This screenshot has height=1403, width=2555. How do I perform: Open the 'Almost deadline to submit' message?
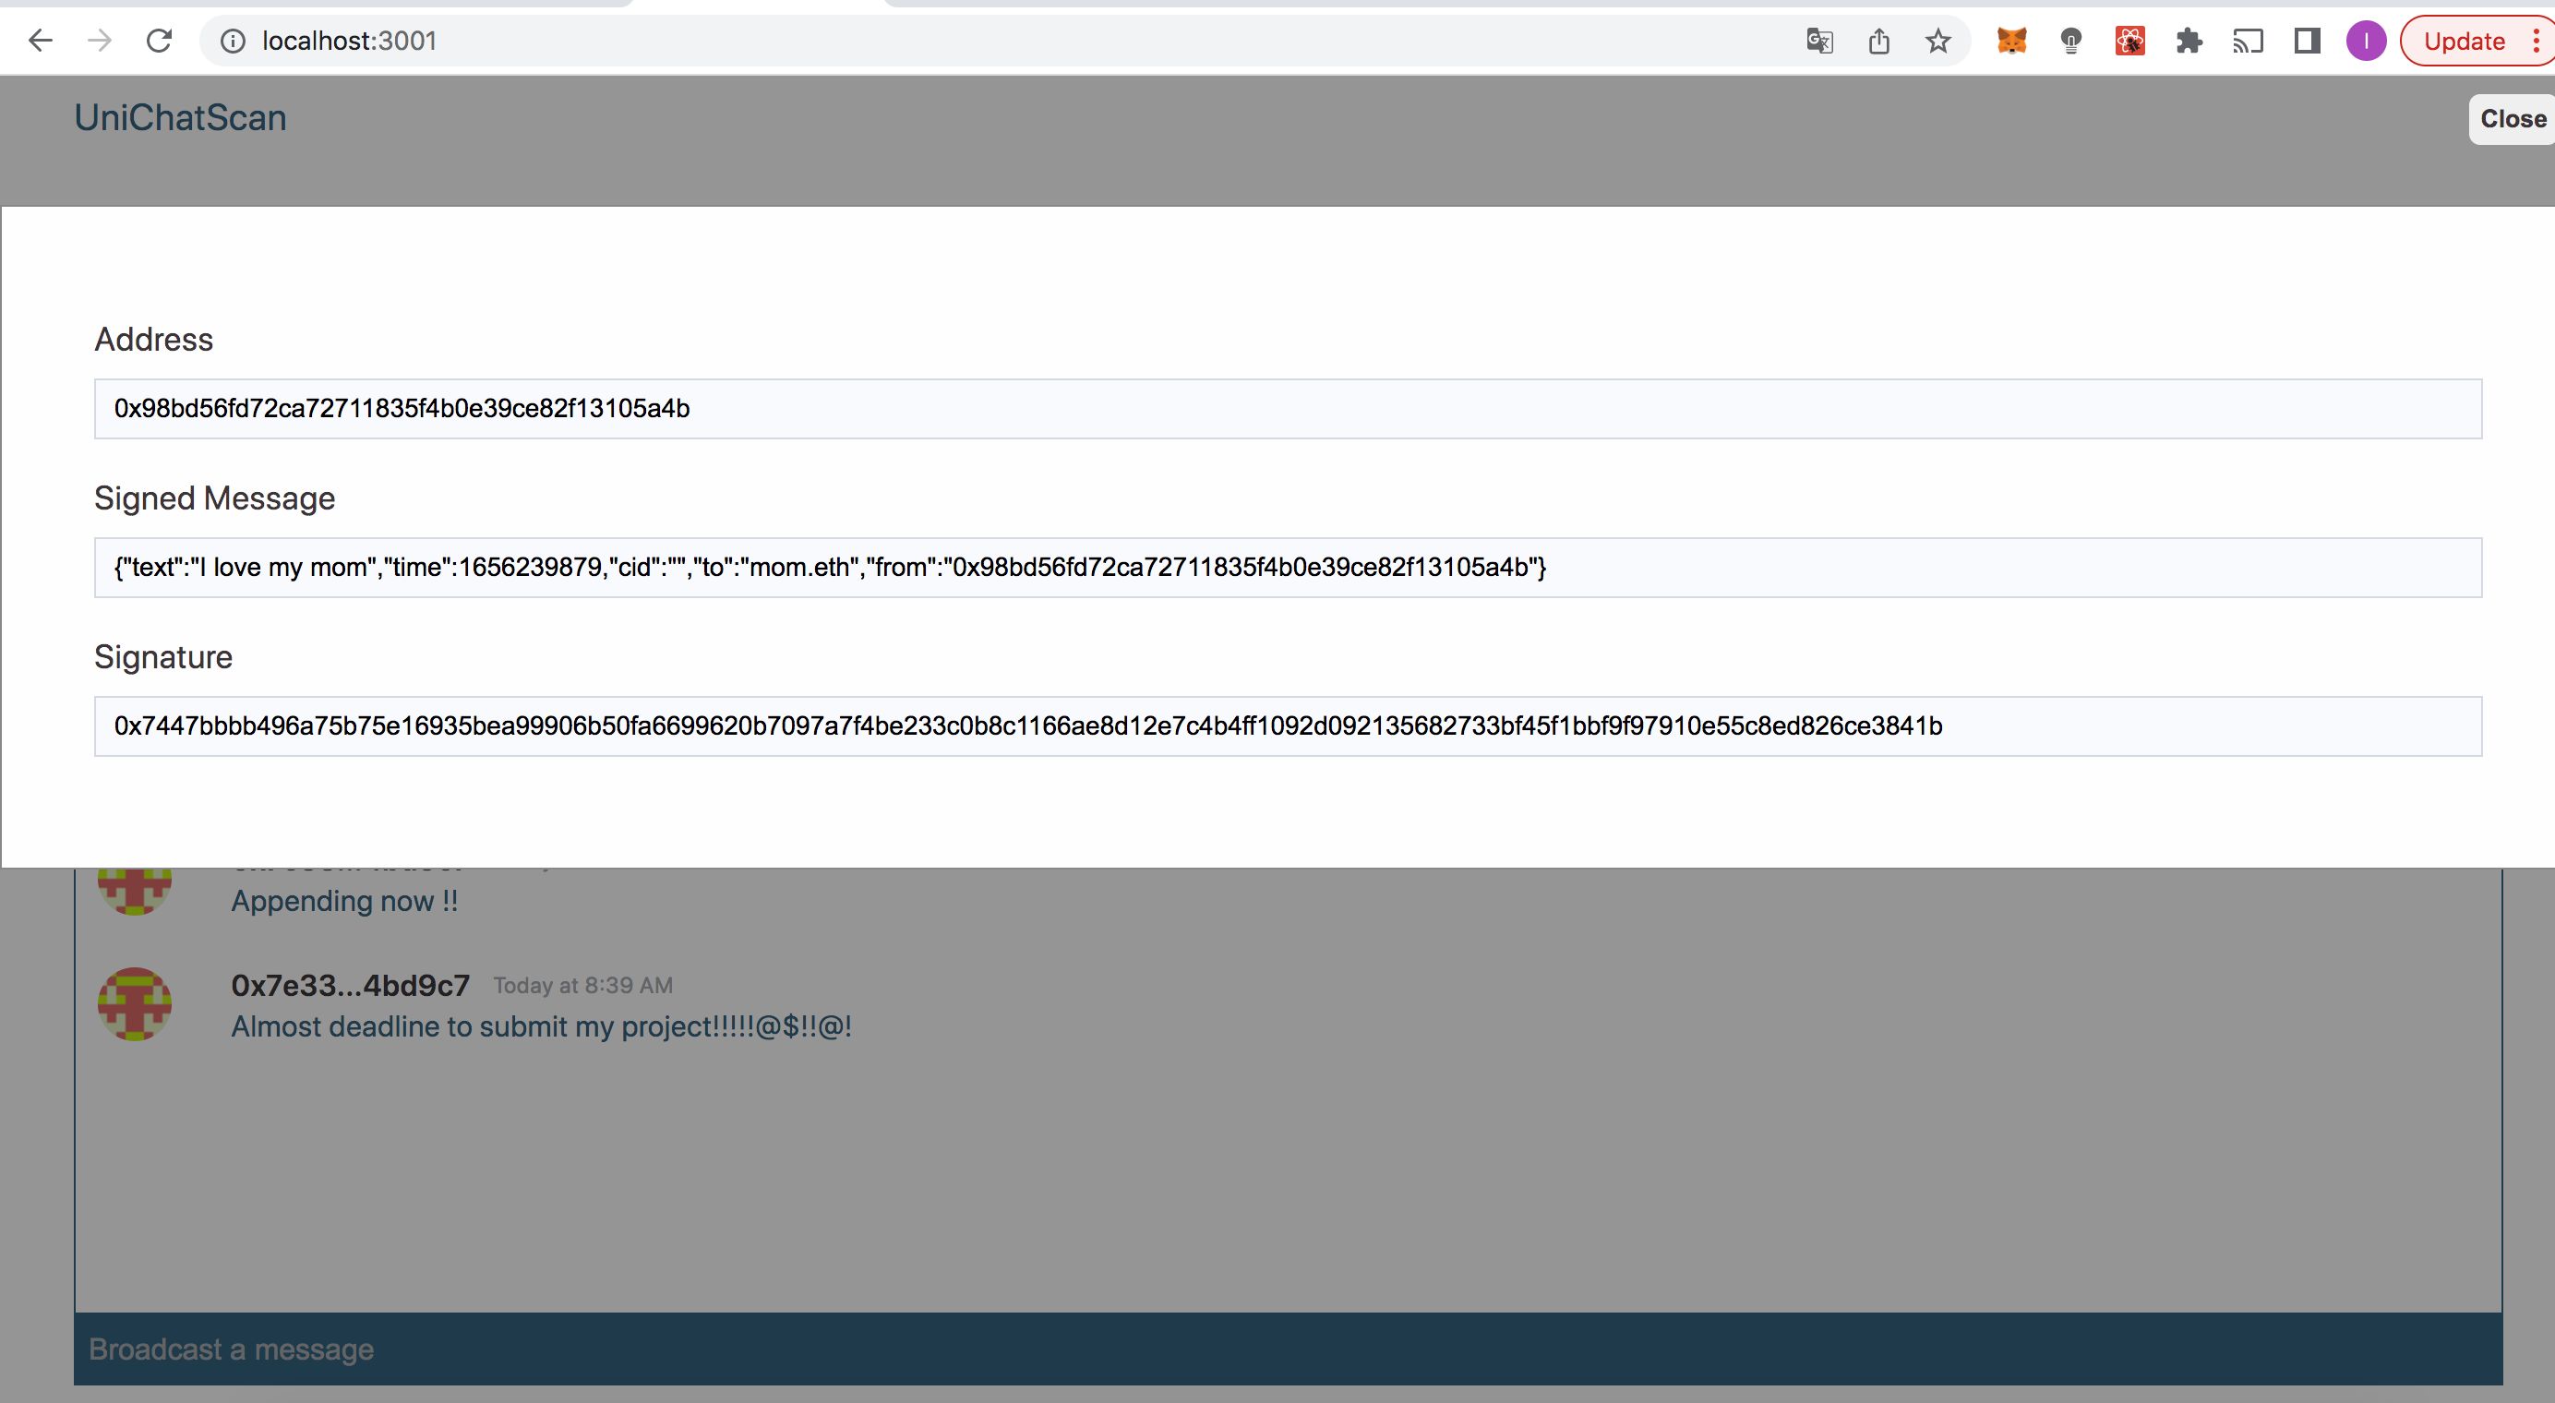pyautogui.click(x=542, y=1026)
